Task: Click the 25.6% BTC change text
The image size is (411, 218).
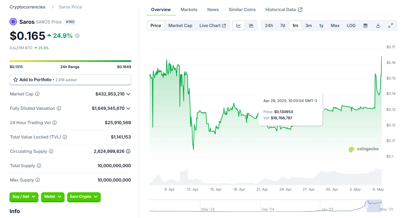Action: coord(43,48)
